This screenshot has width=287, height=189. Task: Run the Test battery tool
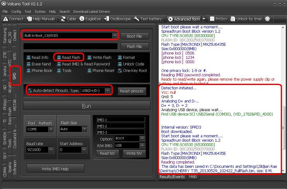click(x=148, y=19)
